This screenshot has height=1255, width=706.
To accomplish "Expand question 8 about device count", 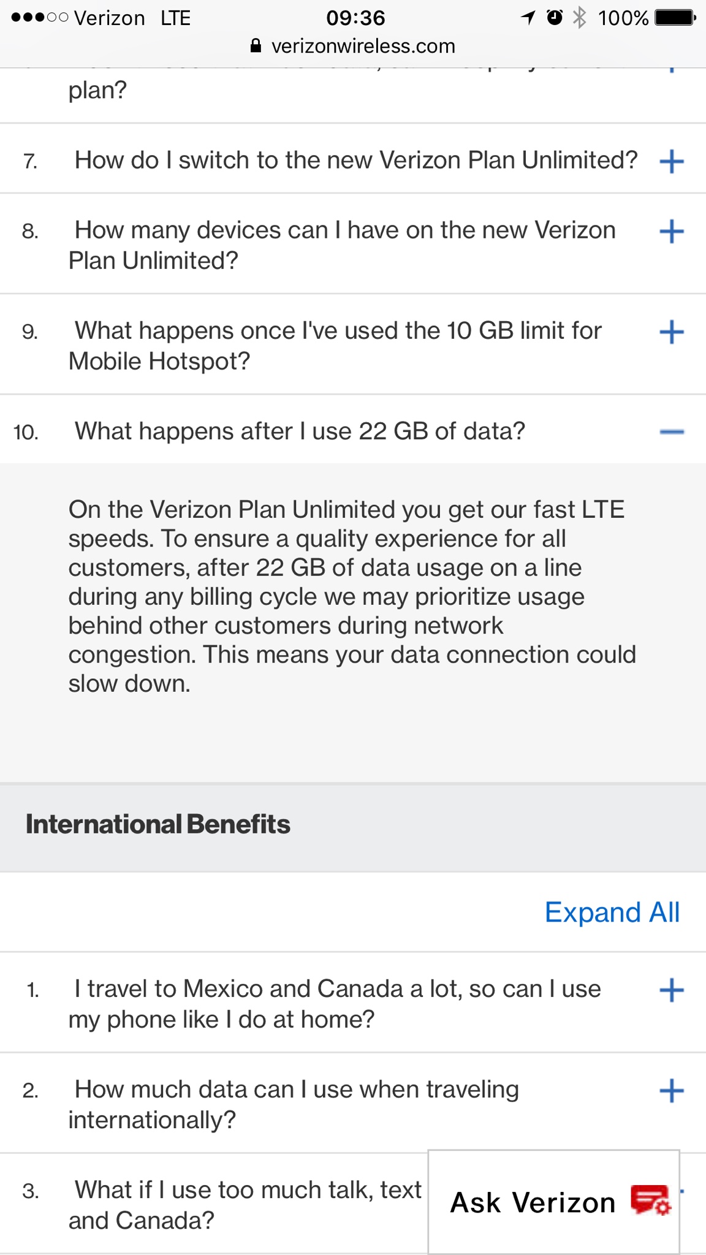I will click(672, 232).
